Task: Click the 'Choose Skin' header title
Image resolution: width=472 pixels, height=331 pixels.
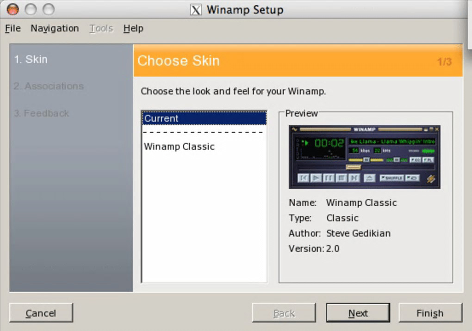Action: [x=179, y=61]
